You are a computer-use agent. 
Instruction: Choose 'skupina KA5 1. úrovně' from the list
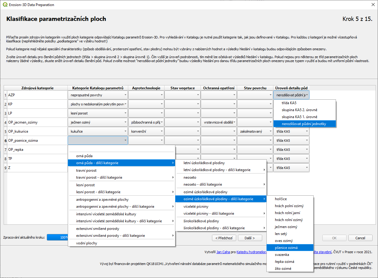point(305,117)
